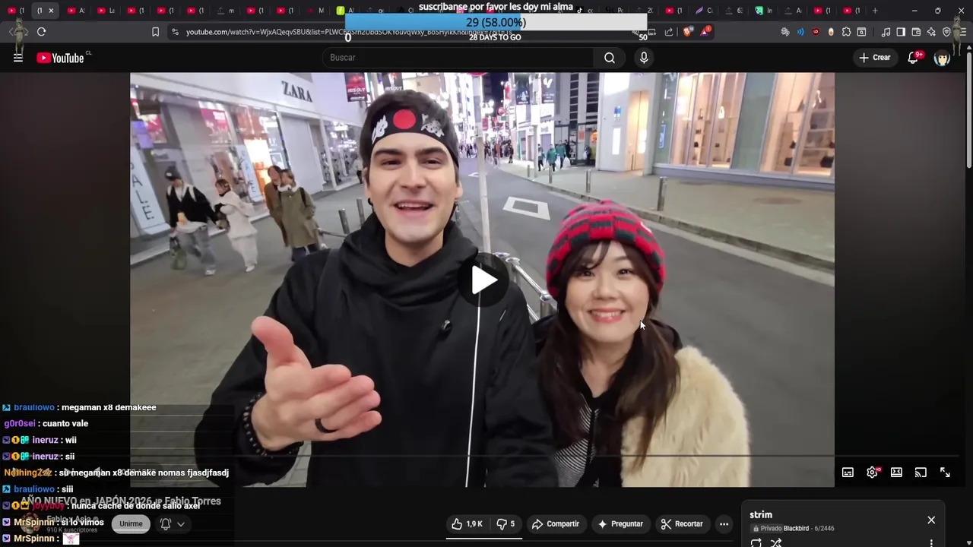This screenshot has height=547, width=973.
Task: Click the magnifying glass search button
Action: point(610,58)
